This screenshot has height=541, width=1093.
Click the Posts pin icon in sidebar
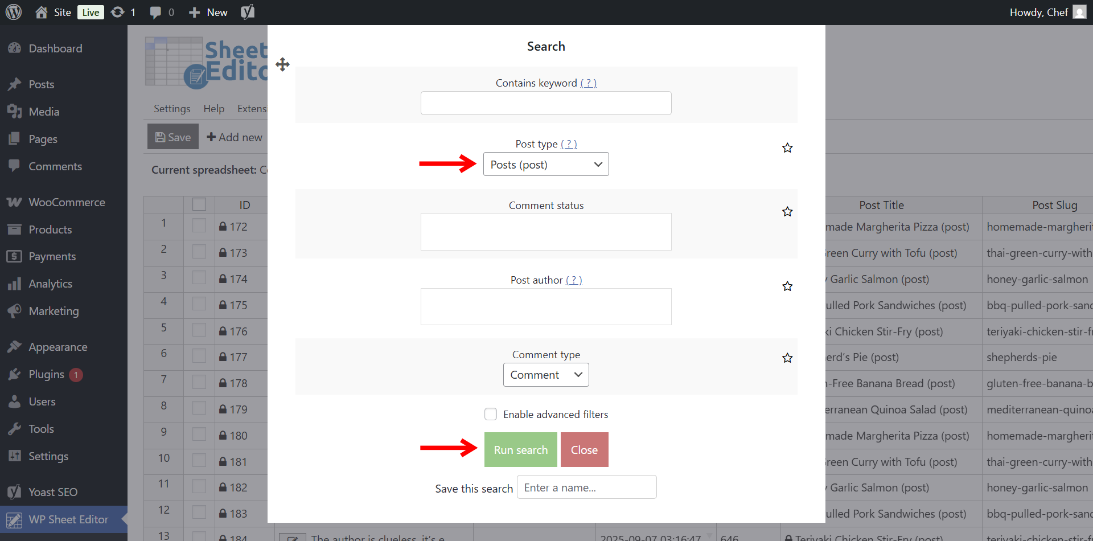(x=15, y=84)
